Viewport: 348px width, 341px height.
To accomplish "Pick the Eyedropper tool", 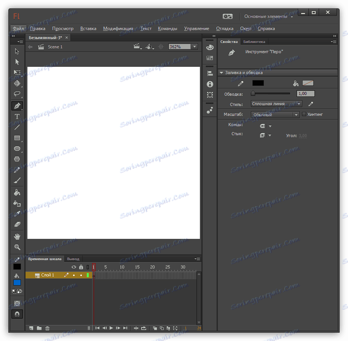I will coord(17,213).
